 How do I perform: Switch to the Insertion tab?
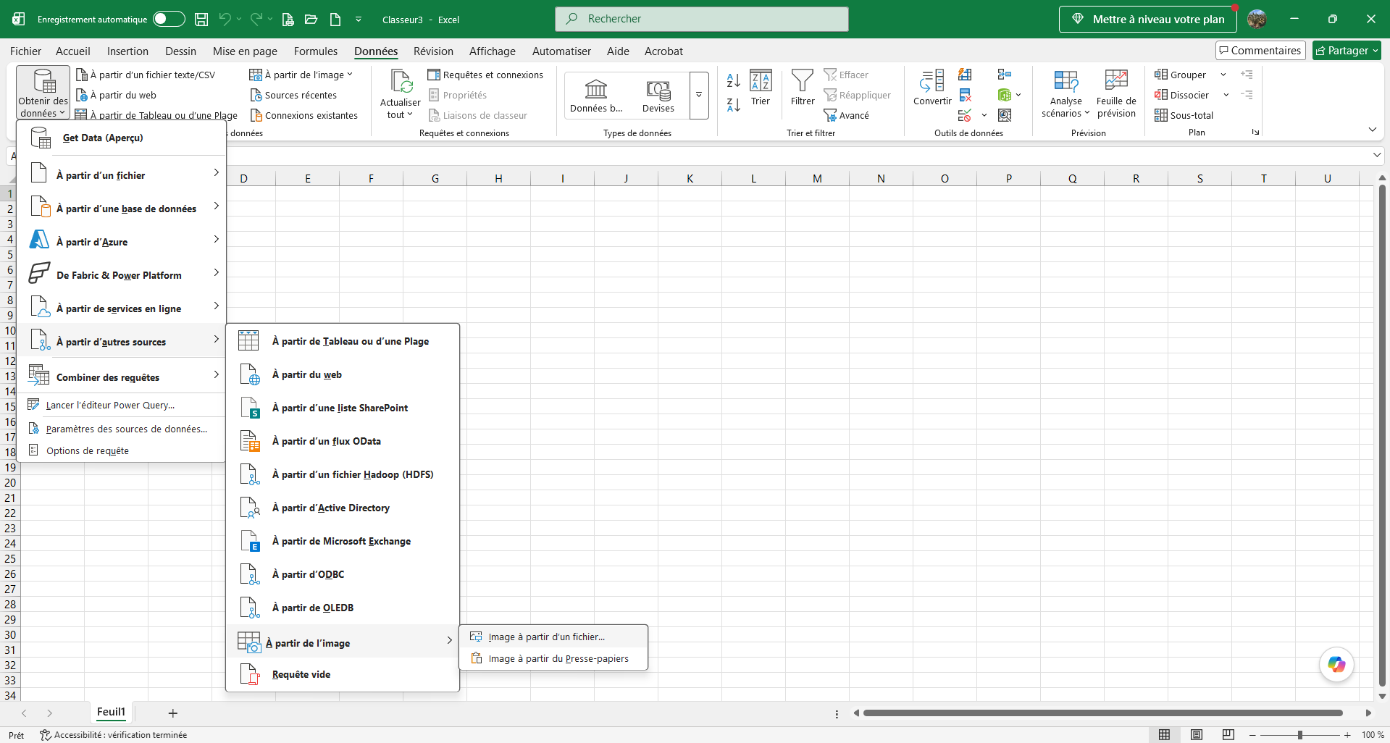point(127,51)
